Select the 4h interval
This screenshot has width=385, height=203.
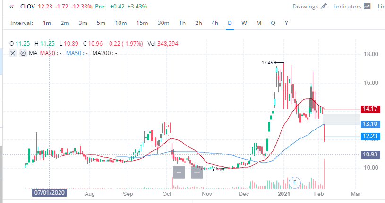coord(215,23)
